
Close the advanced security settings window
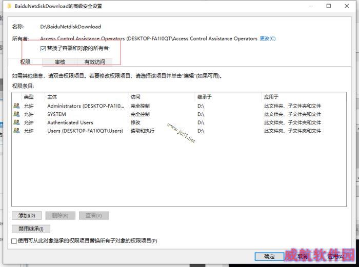347,6
